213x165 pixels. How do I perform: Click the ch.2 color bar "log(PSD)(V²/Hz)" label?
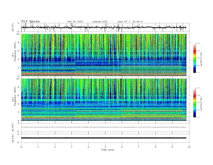201,104
